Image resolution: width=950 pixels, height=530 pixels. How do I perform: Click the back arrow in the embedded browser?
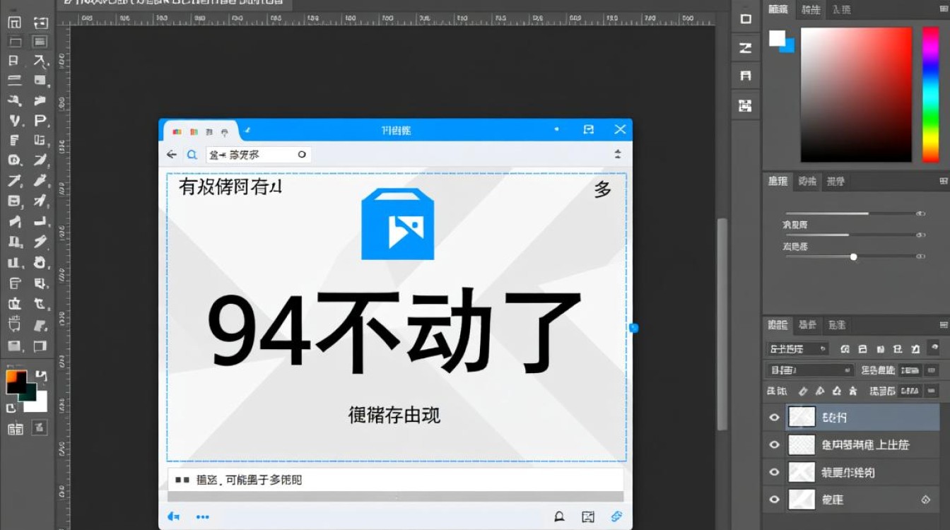point(171,155)
